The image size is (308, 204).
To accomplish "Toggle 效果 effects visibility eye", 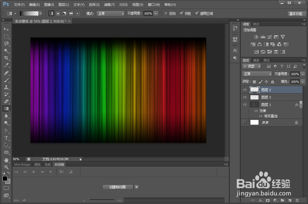I will [x=256, y=111].
